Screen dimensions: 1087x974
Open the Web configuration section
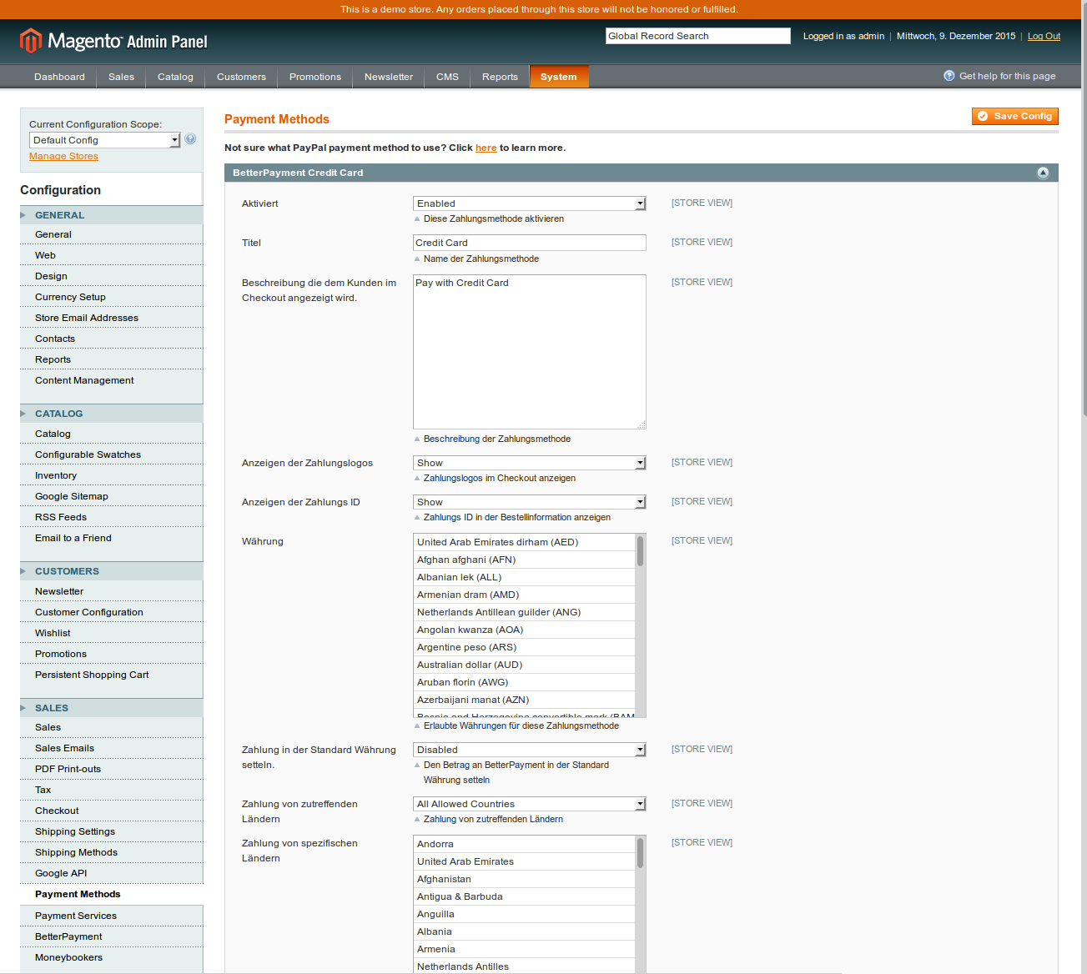111,255
